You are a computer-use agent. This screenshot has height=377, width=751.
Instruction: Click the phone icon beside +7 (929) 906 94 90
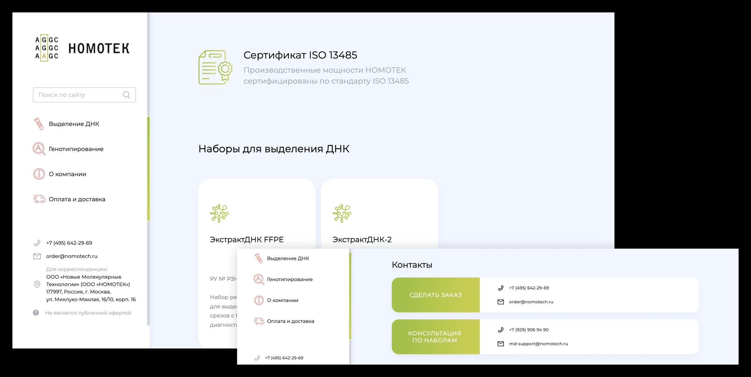(501, 330)
